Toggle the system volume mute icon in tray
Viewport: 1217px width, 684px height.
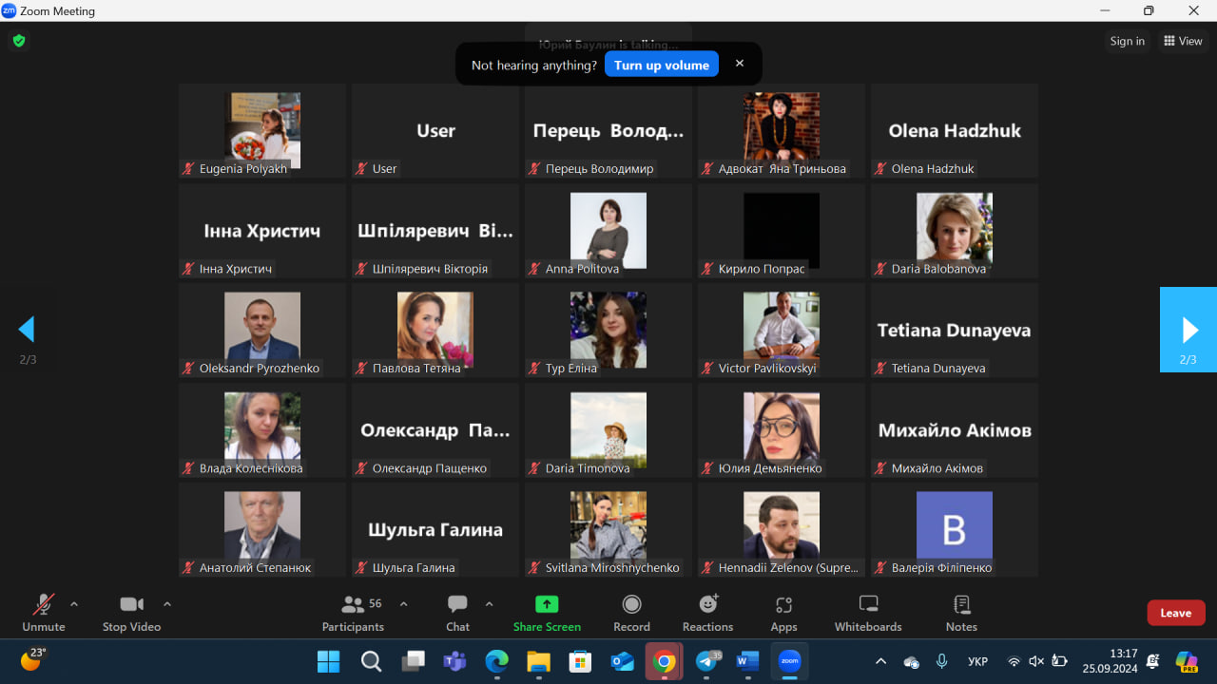[x=1036, y=661]
